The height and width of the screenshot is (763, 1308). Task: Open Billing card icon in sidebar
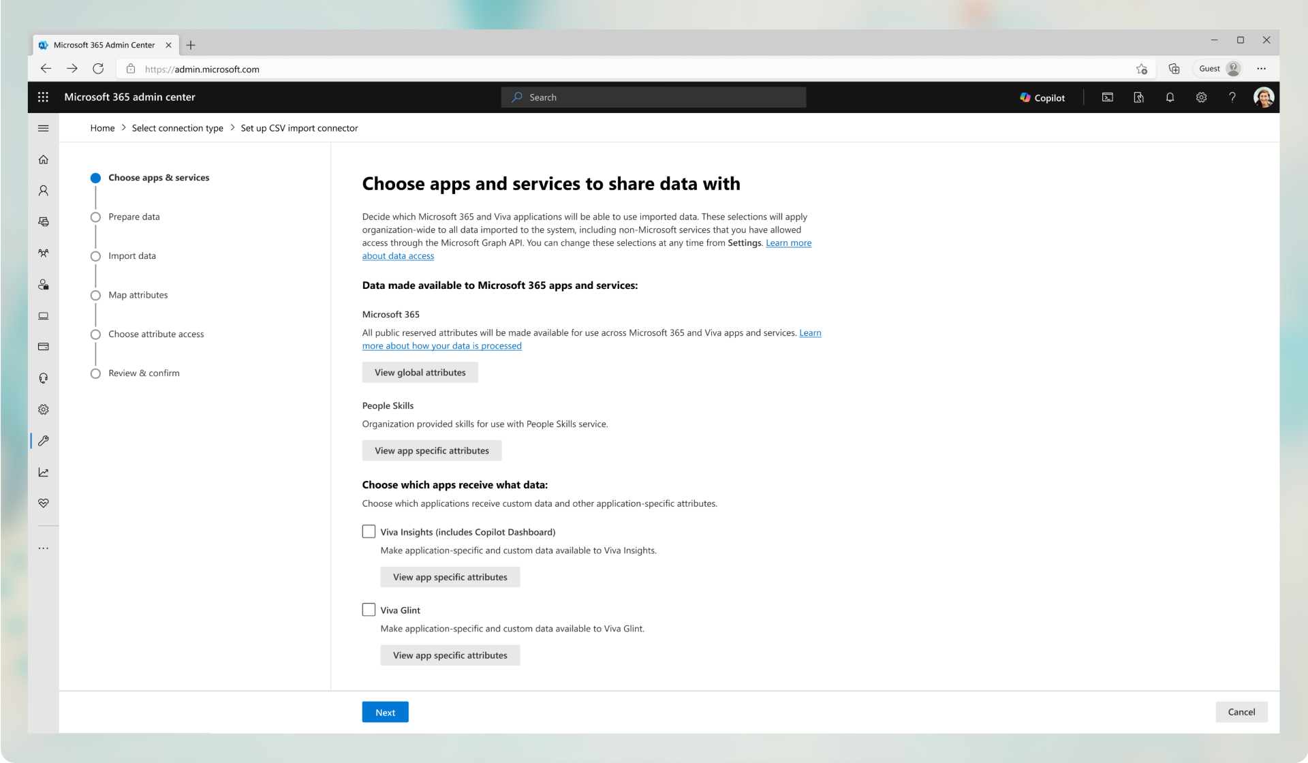pyautogui.click(x=43, y=347)
